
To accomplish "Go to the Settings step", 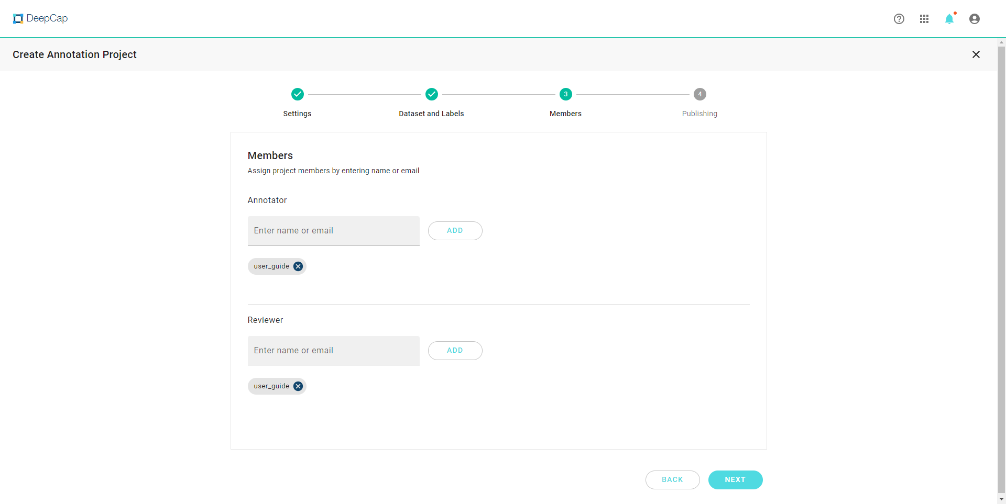I will [298, 94].
